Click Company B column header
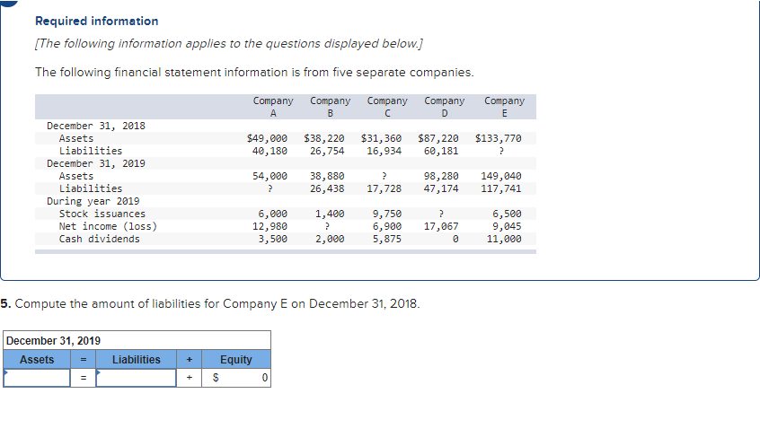760x446 pixels. [x=330, y=107]
